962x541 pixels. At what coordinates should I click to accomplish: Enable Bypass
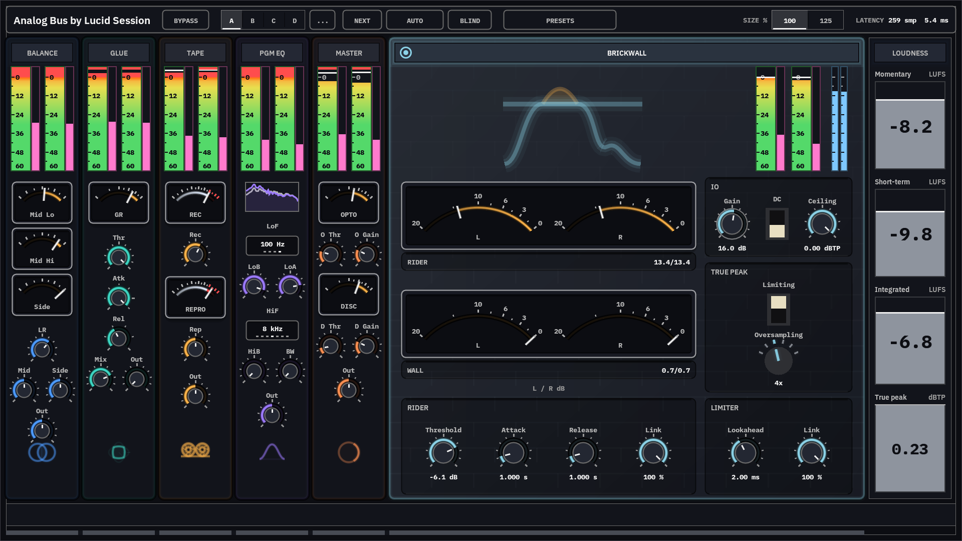coord(186,21)
